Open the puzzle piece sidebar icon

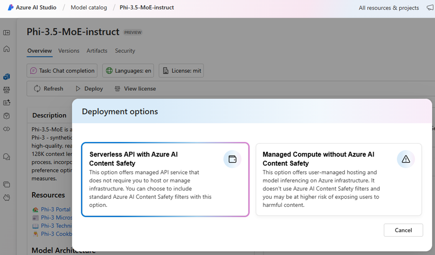pyautogui.click(x=7, y=198)
